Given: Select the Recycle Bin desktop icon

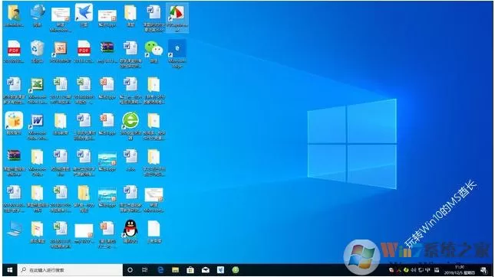Looking at the screenshot, I should (x=38, y=52).
